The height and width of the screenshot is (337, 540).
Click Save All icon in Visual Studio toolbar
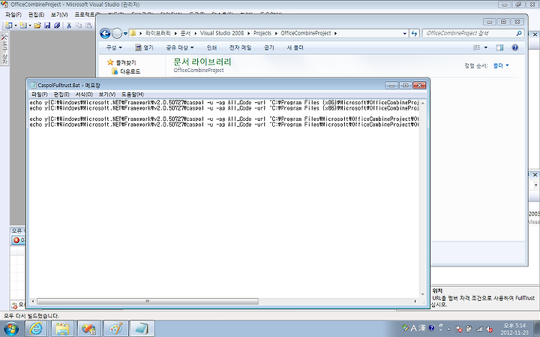(x=57, y=26)
